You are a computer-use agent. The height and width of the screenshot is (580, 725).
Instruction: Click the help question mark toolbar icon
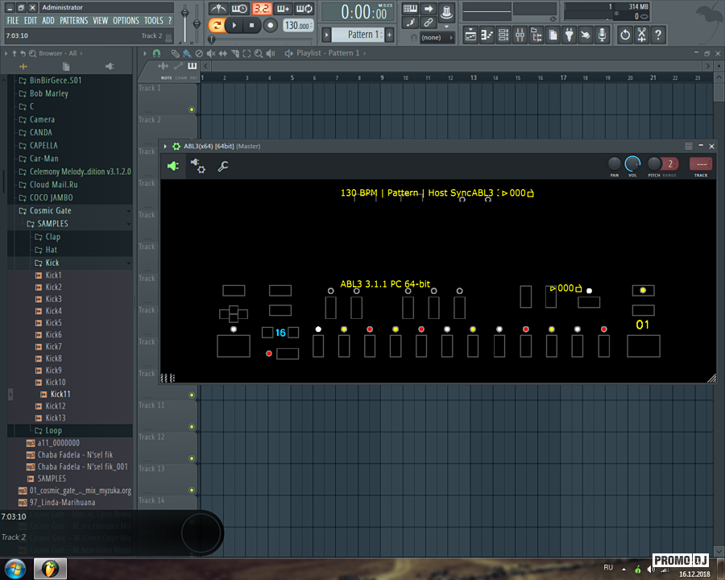658,35
